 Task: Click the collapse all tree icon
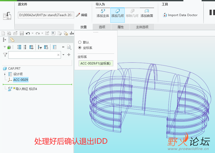click(25, 47)
